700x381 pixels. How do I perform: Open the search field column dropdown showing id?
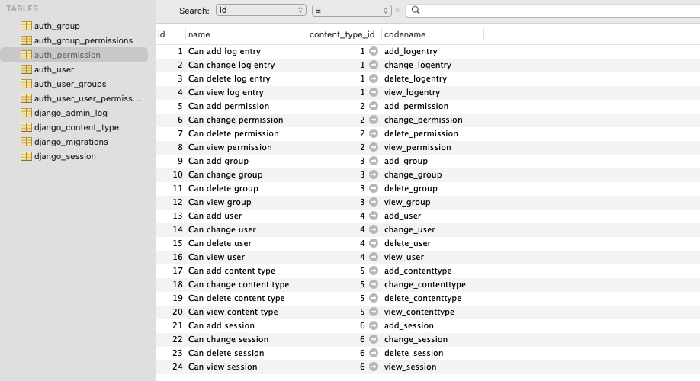coord(261,10)
